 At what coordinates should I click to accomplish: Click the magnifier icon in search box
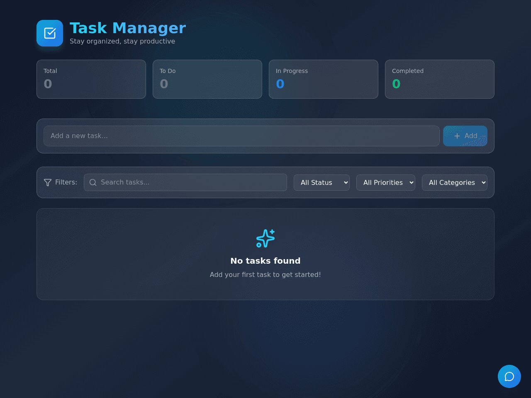point(93,182)
